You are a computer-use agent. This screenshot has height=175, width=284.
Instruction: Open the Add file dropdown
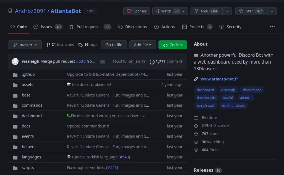coord(143,45)
